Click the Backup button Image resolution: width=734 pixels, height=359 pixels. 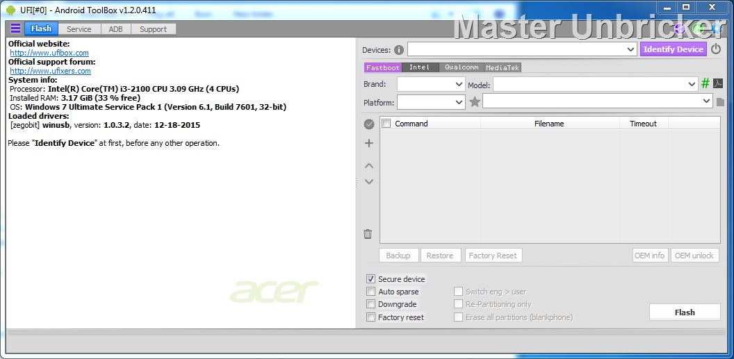coord(398,256)
